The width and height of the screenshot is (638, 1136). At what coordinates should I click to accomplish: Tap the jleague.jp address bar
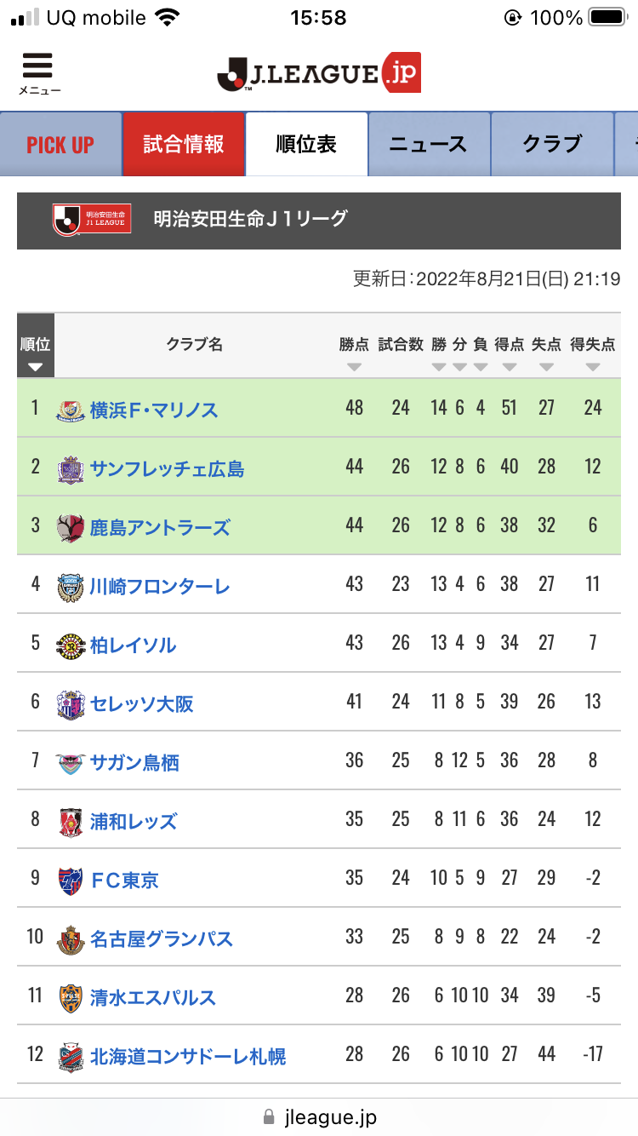coord(319,1116)
